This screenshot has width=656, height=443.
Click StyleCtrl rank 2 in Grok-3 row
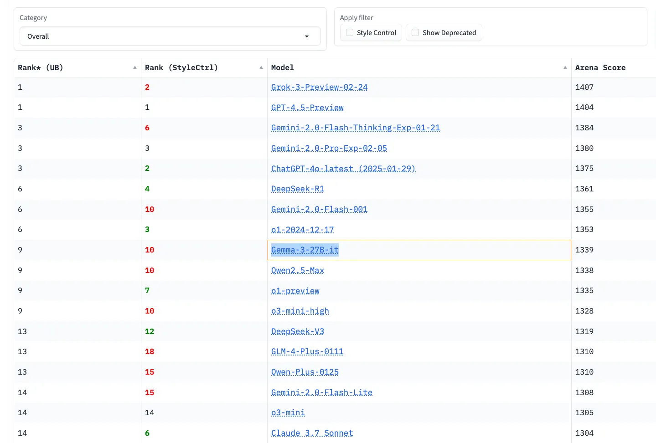pos(147,87)
